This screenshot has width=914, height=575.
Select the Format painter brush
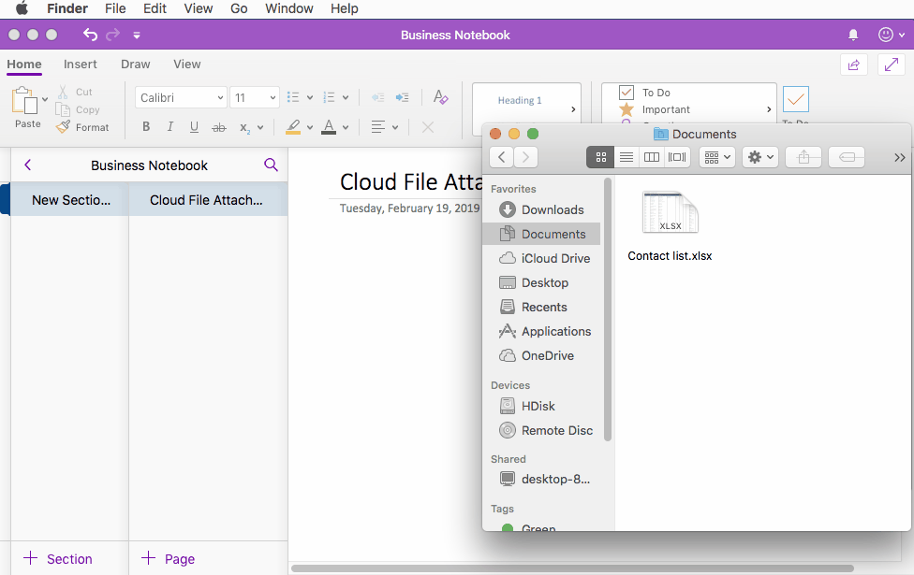coord(63,127)
